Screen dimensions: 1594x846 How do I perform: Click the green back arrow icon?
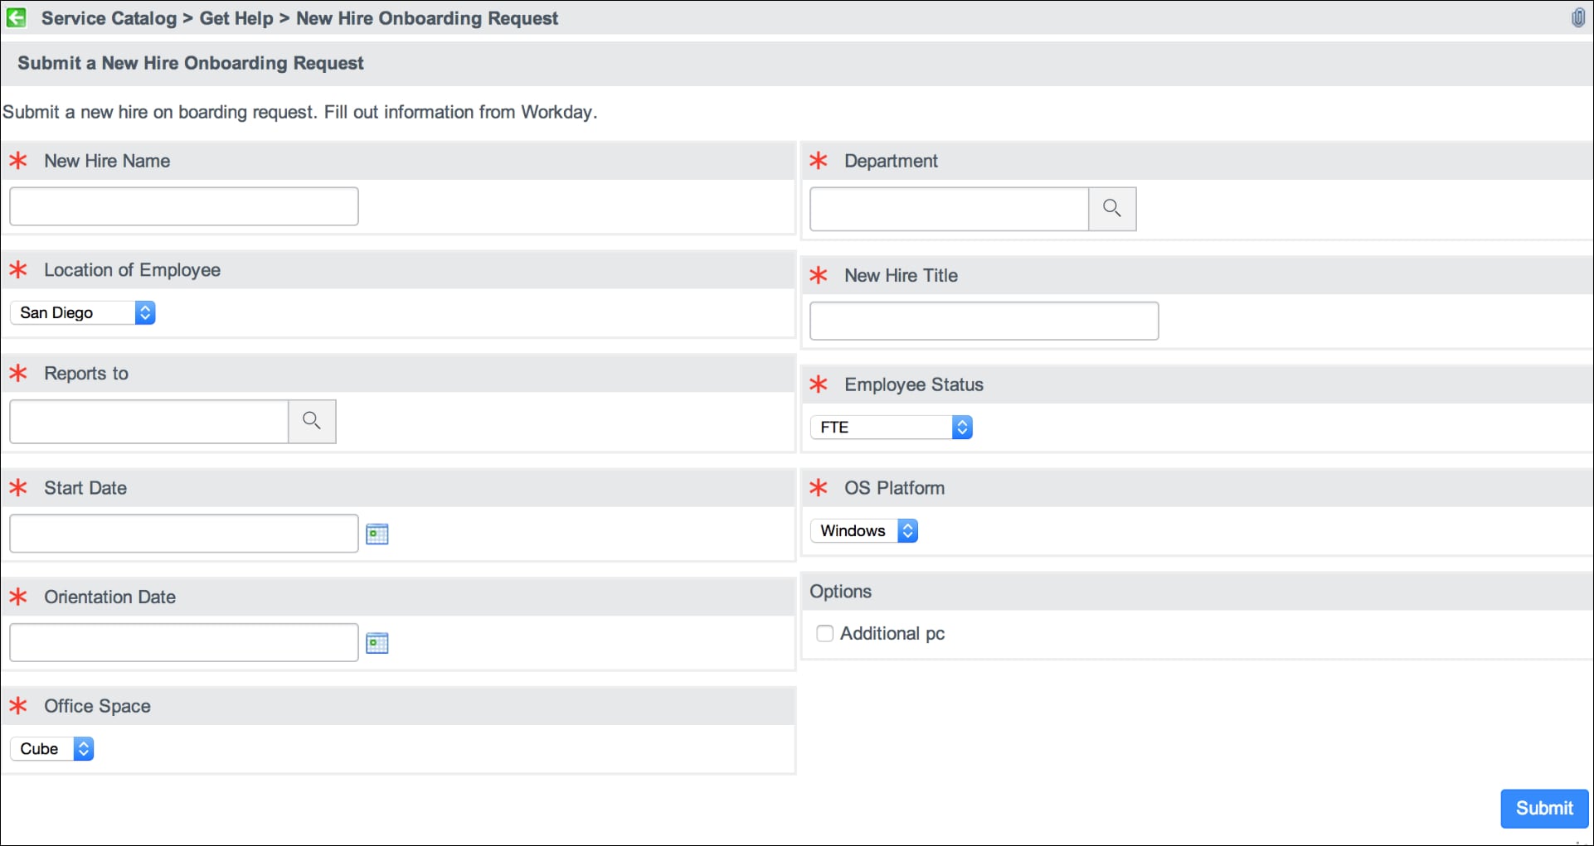[17, 17]
